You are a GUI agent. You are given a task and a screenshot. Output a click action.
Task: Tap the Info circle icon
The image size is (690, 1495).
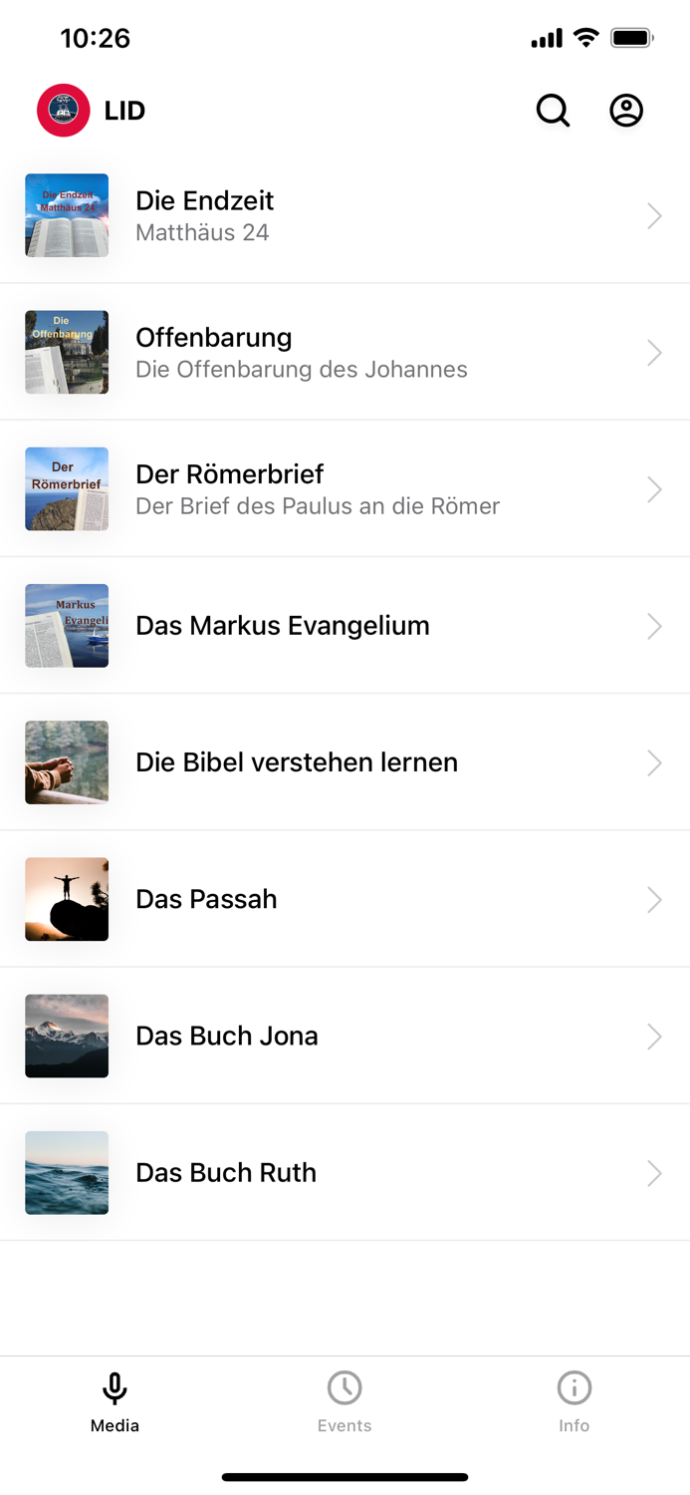coord(575,1385)
